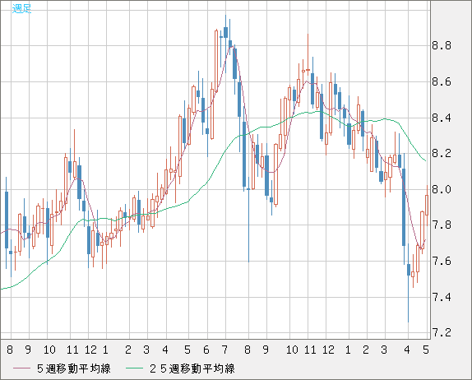The image size is (472, 380).
Task: Click the 7.2 price axis label
Action: [x=442, y=333]
